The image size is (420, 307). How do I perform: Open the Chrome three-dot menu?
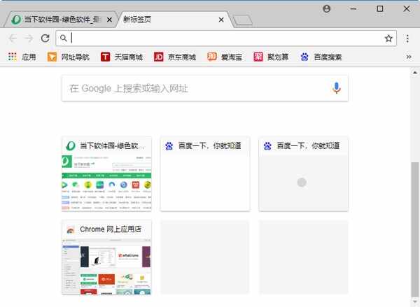pos(407,38)
